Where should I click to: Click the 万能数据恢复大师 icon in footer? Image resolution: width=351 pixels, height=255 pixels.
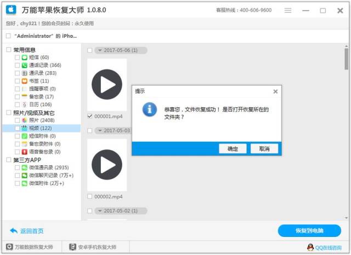[x=9, y=247]
